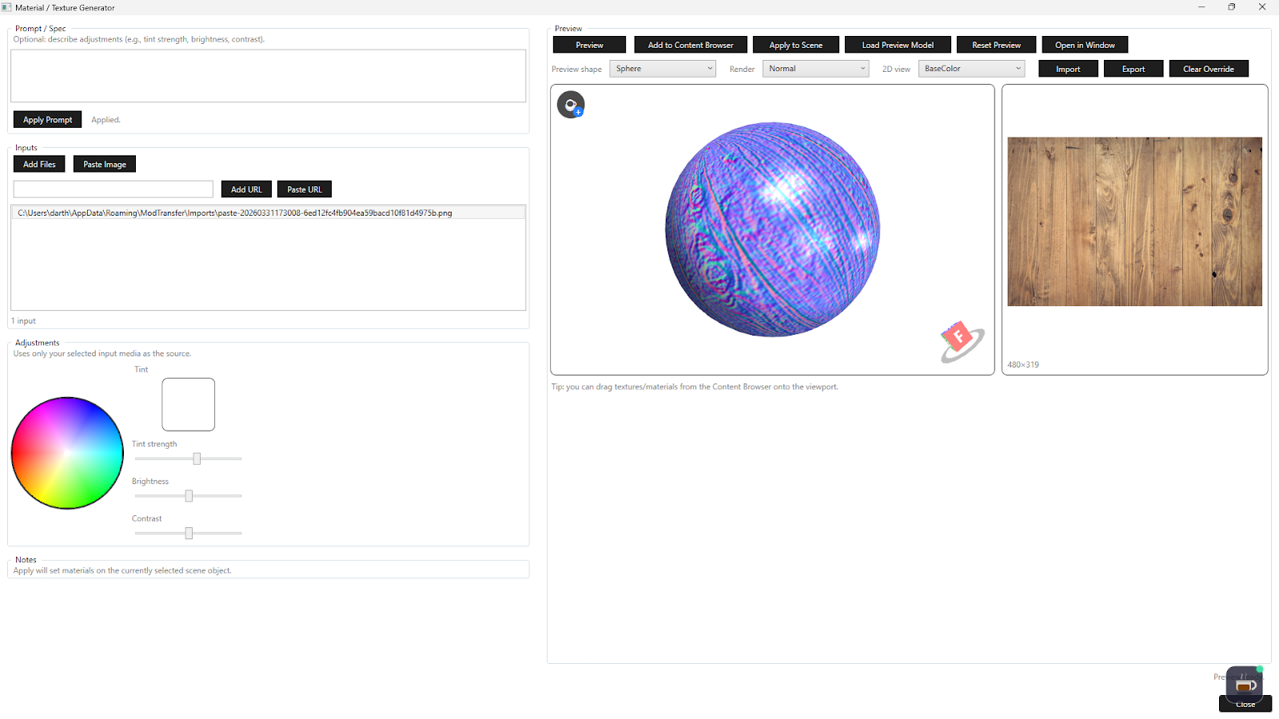Click the wood texture preview thumbnail

pos(1134,221)
